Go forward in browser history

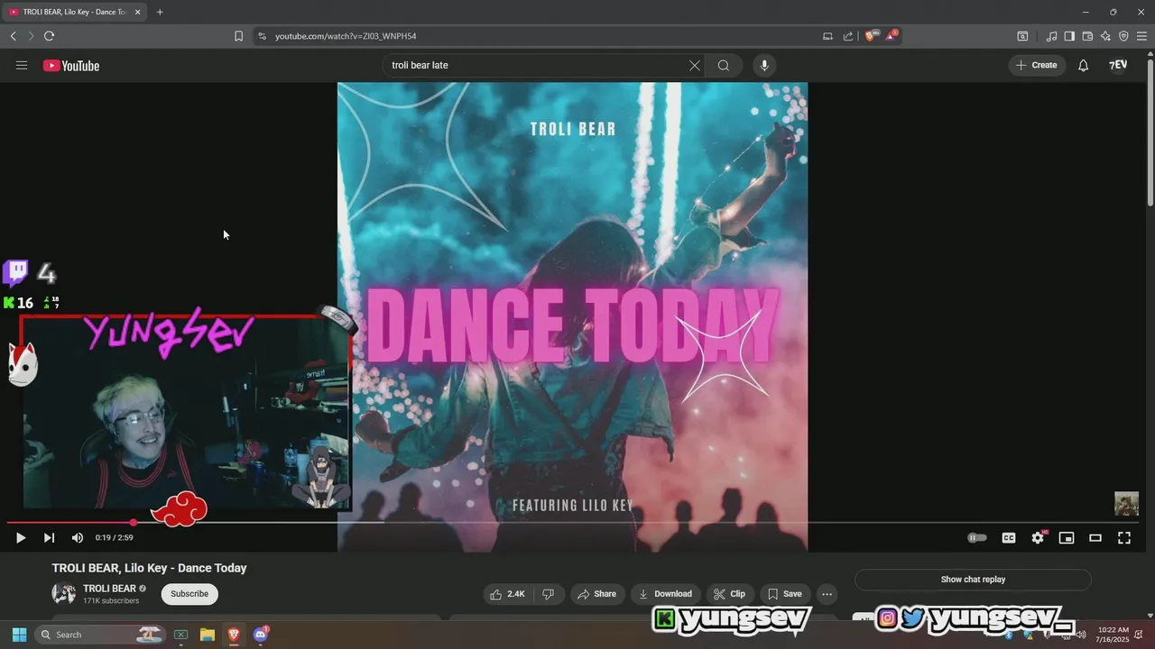pyautogui.click(x=31, y=36)
